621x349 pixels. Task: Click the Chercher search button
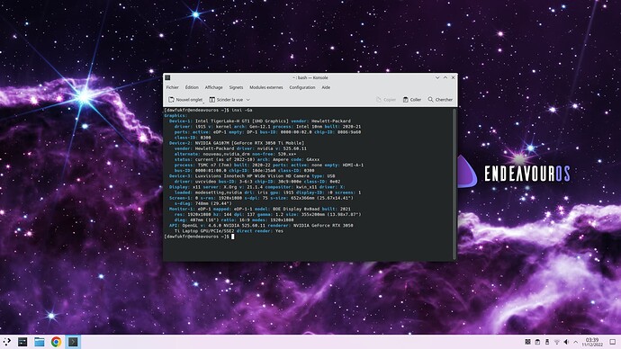tap(440, 100)
